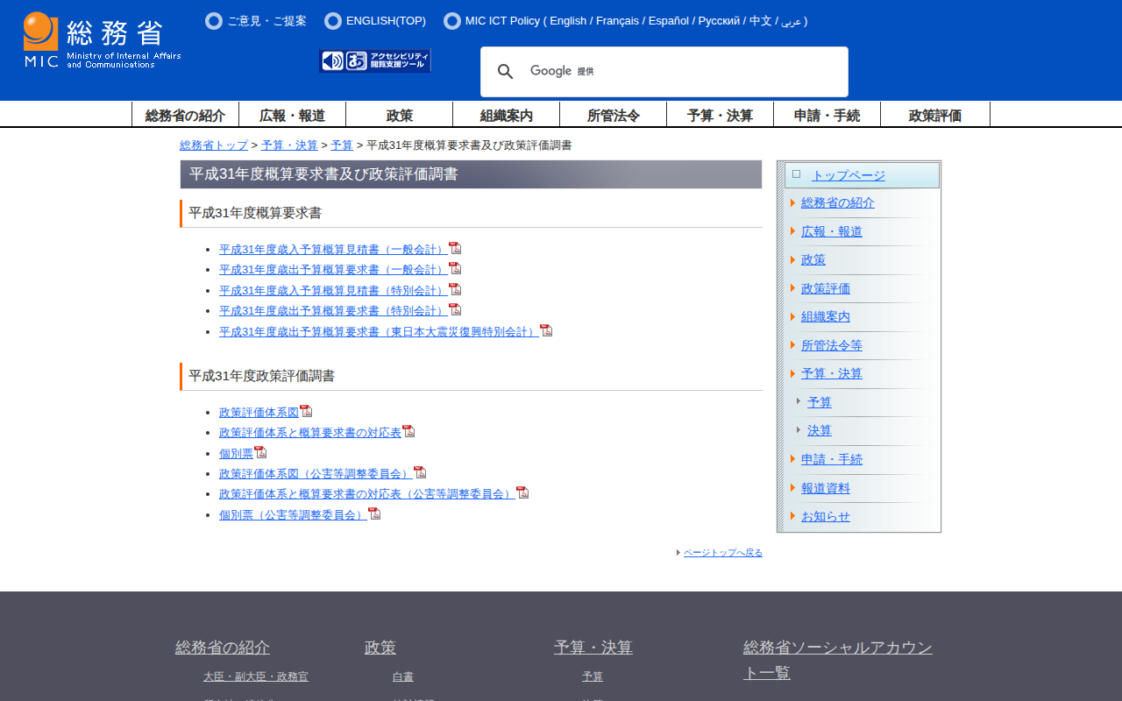Click PDF icon next to 個別票
This screenshot has width=1122, height=701.
coord(260,452)
